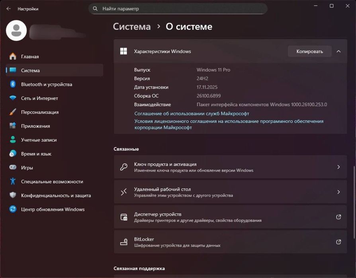Click the vertical scrollbar on the right
The width and height of the screenshot is (356, 278).
click(354, 202)
